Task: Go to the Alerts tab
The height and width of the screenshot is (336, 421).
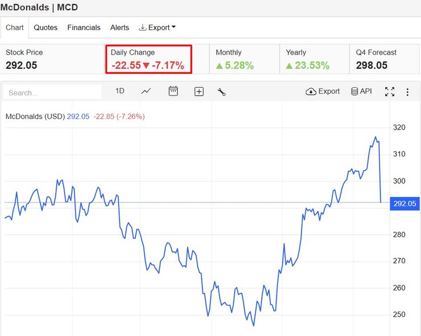Action: 119,27
